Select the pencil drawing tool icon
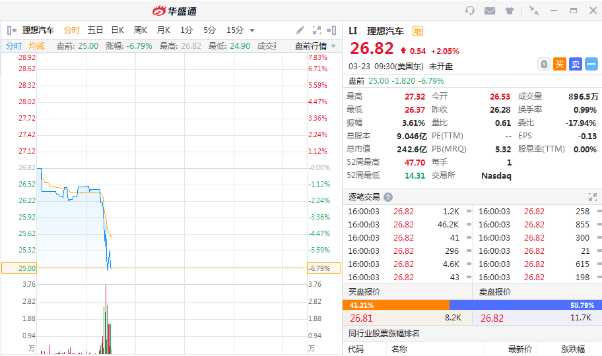602x356 pixels. [x=300, y=30]
